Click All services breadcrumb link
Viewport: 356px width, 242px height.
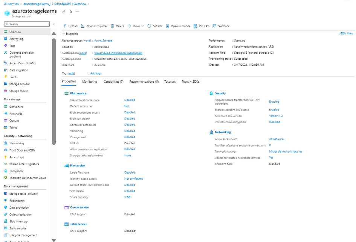tap(11, 4)
